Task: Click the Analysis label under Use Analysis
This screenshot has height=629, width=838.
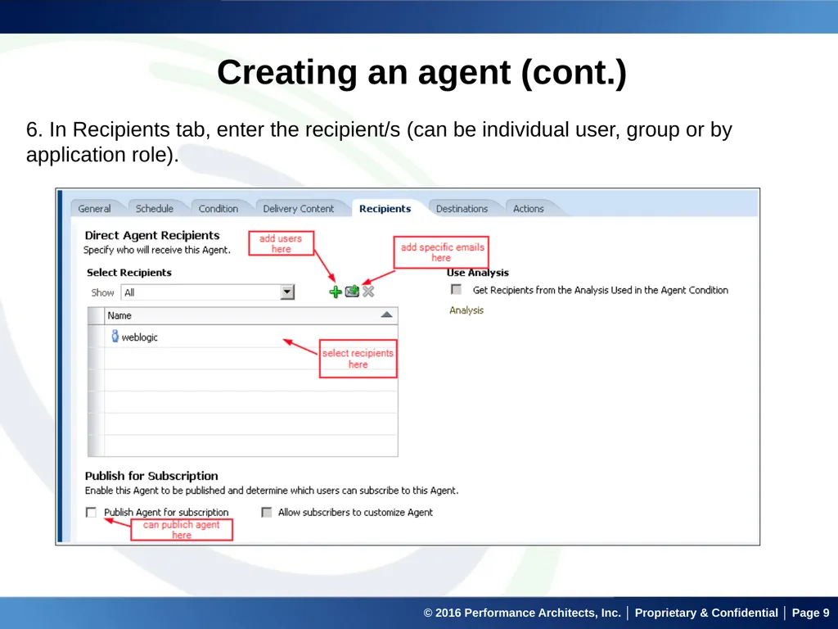Action: click(466, 310)
